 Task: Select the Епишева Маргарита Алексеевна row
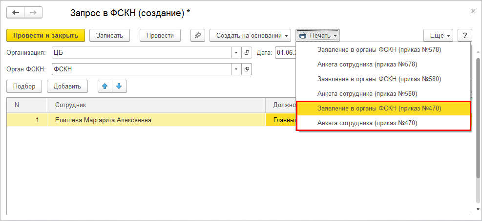point(103,120)
